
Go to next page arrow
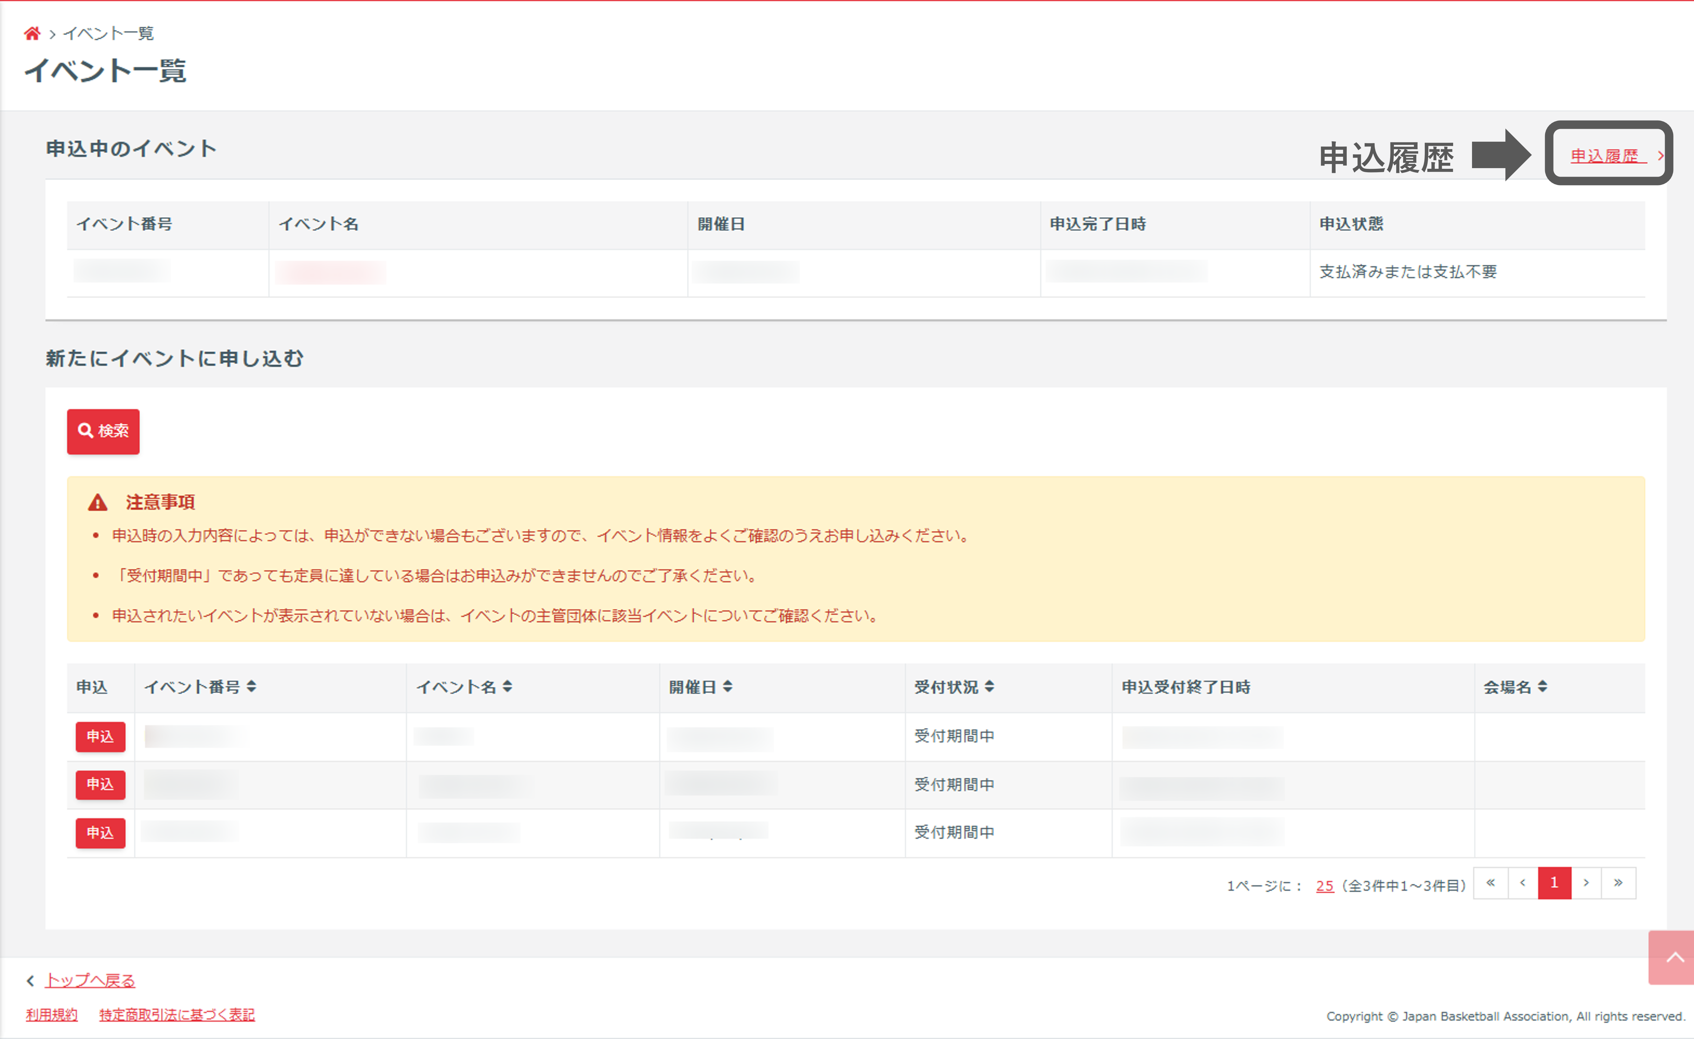tap(1586, 883)
